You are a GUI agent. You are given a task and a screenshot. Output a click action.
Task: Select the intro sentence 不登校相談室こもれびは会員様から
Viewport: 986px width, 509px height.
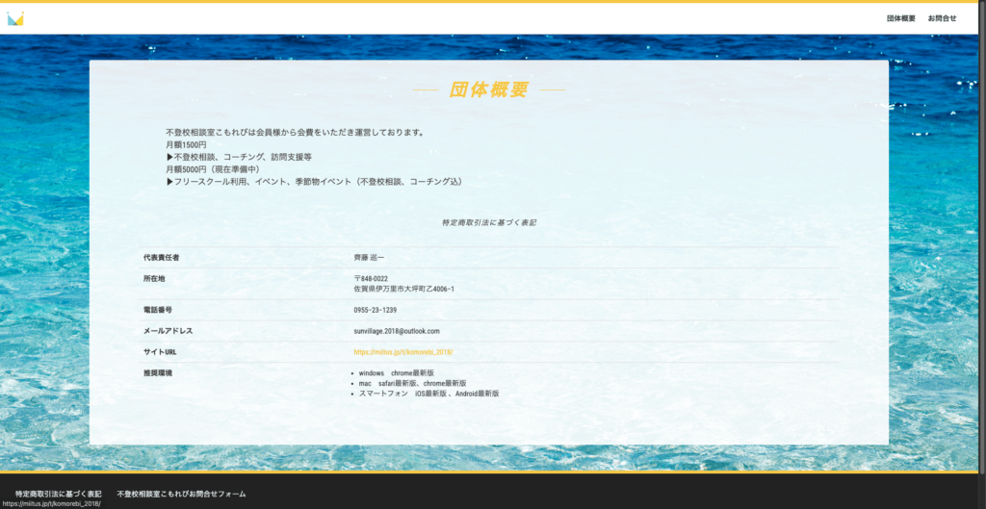tap(296, 133)
